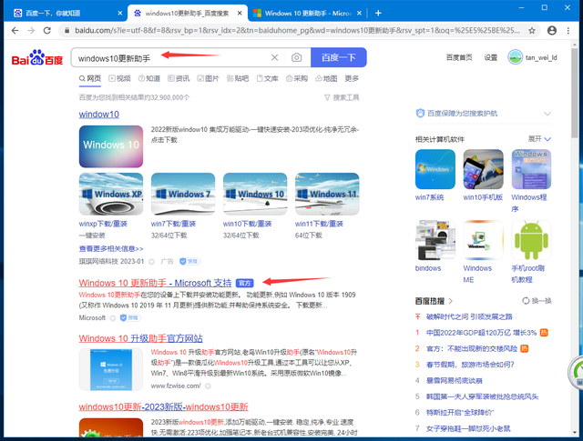Open the winxp下载/重装 link
Image resolution: width=583 pixels, height=441 pixels.
pos(103,224)
